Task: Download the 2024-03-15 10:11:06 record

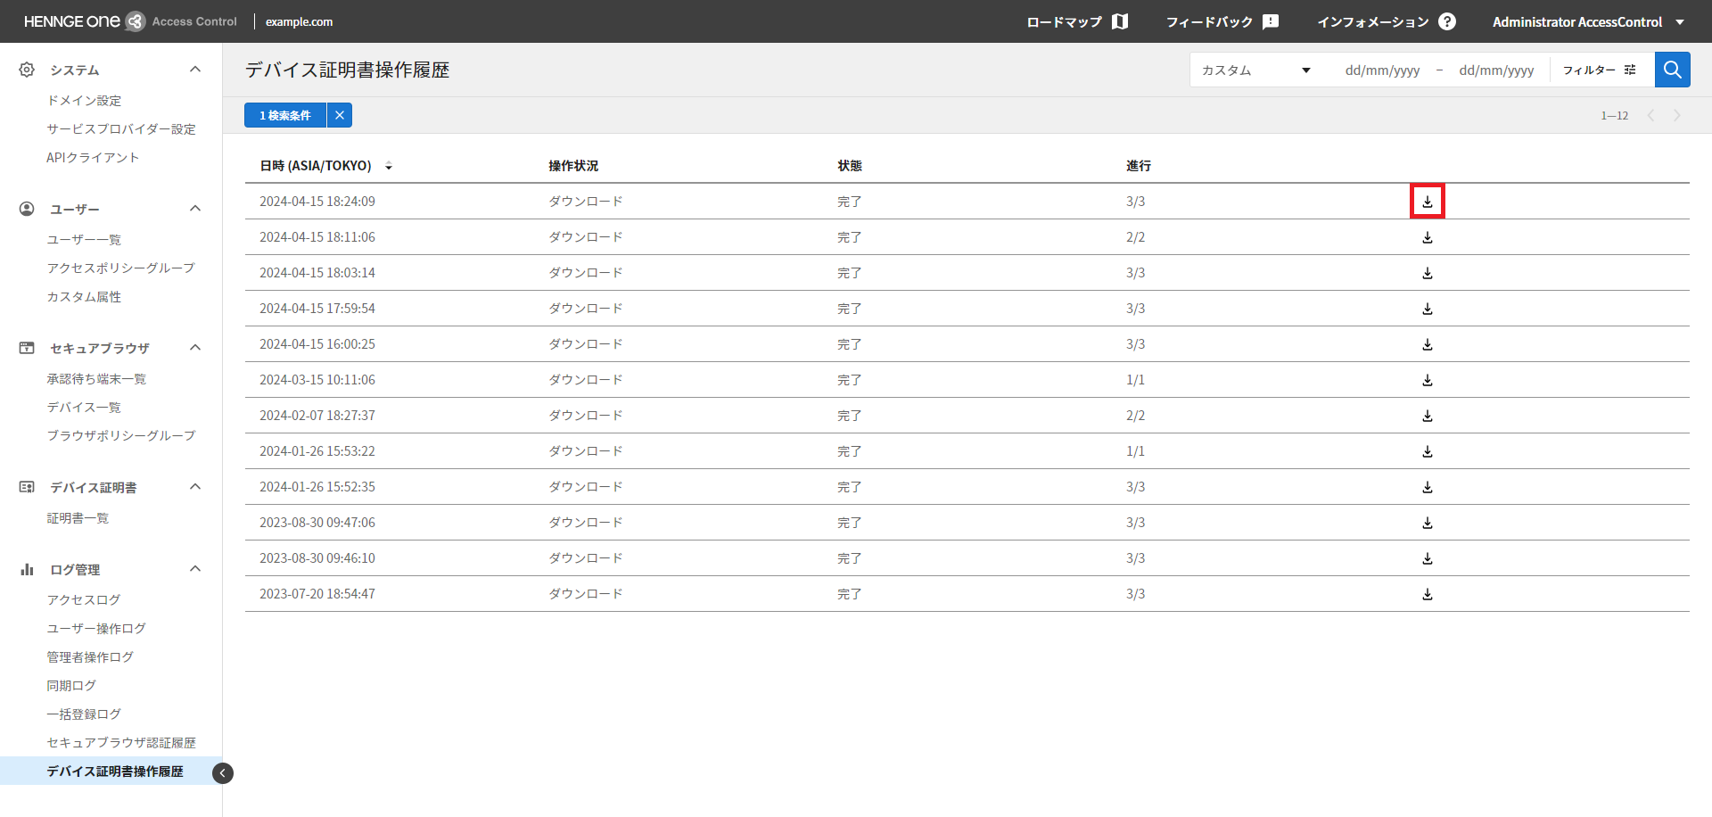Action: coord(1427,380)
